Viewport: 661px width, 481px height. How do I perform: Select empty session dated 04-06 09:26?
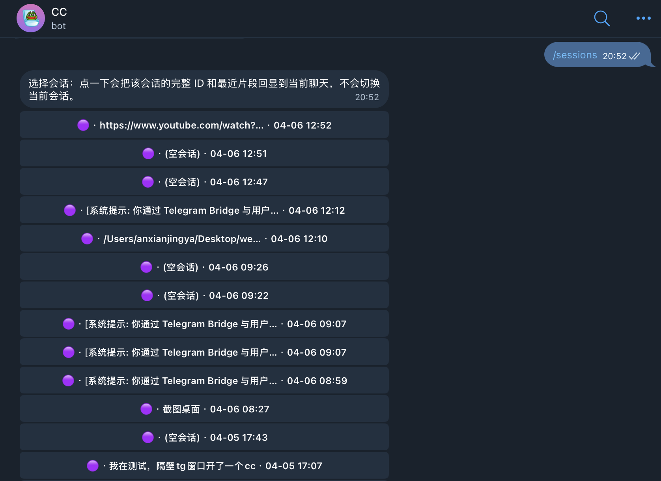point(204,267)
